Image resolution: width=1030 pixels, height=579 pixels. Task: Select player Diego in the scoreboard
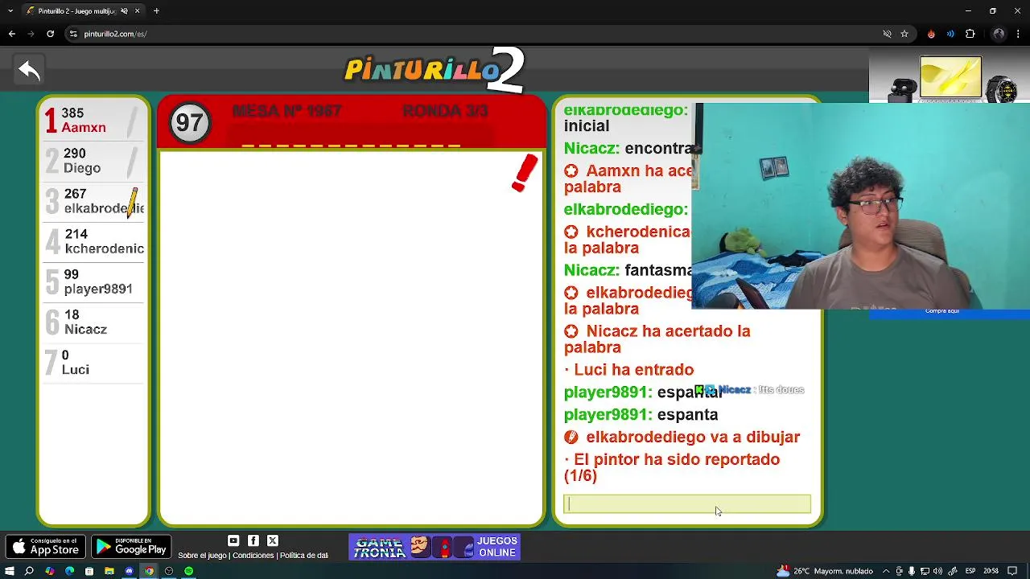coord(93,161)
